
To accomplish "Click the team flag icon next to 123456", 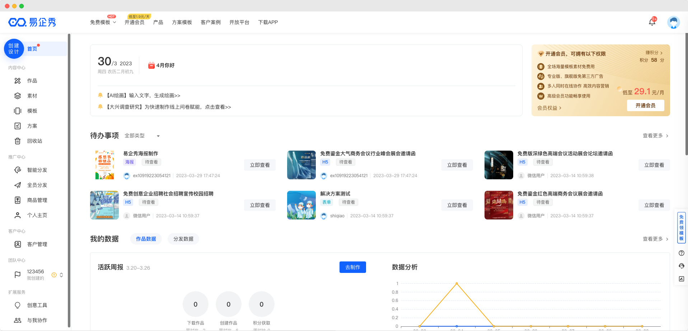I will point(18,275).
